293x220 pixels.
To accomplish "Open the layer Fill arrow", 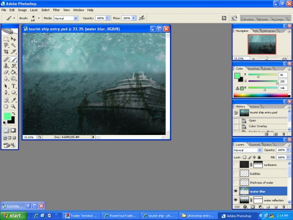I will [x=288, y=157].
